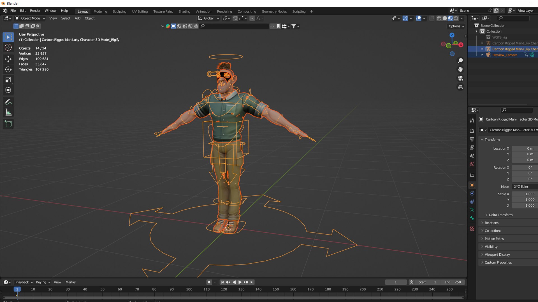Expand the Delta Transform section
The height and width of the screenshot is (302, 538).
(x=500, y=215)
